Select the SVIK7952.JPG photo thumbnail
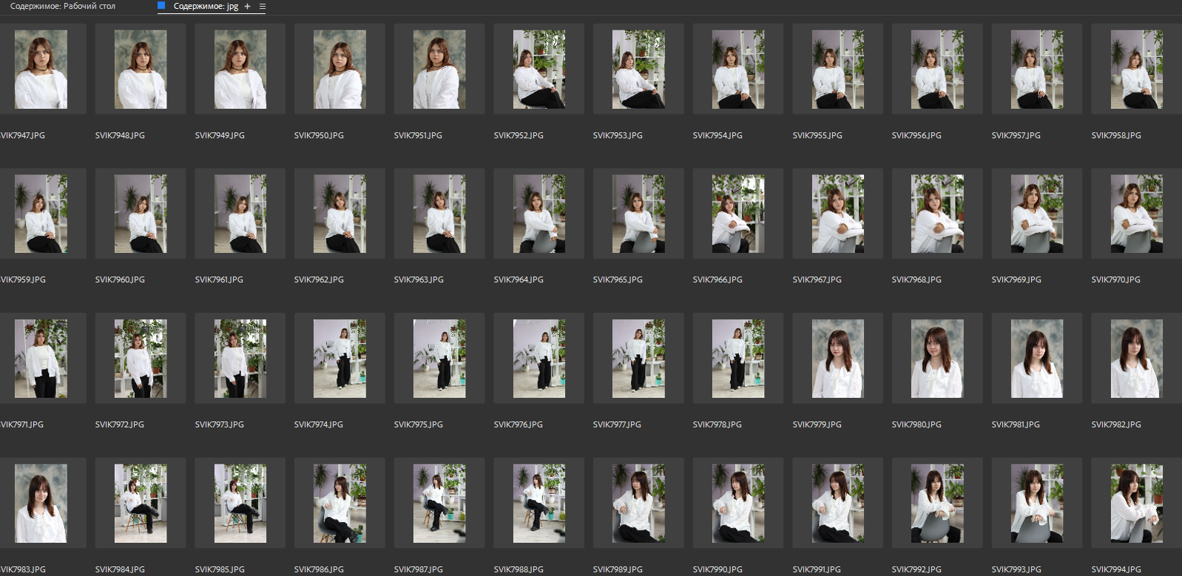 click(539, 70)
